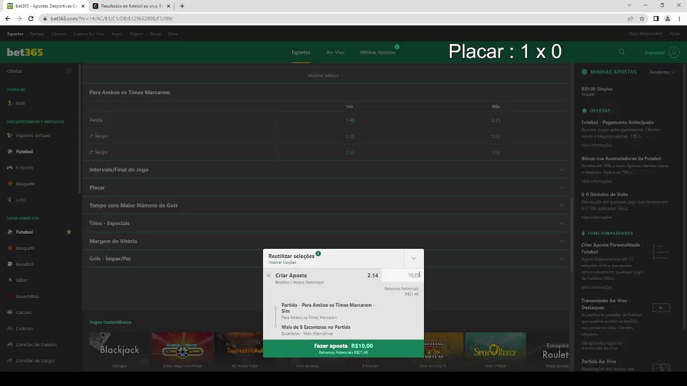Click Mostrar Opções in bet slip

coord(282,263)
